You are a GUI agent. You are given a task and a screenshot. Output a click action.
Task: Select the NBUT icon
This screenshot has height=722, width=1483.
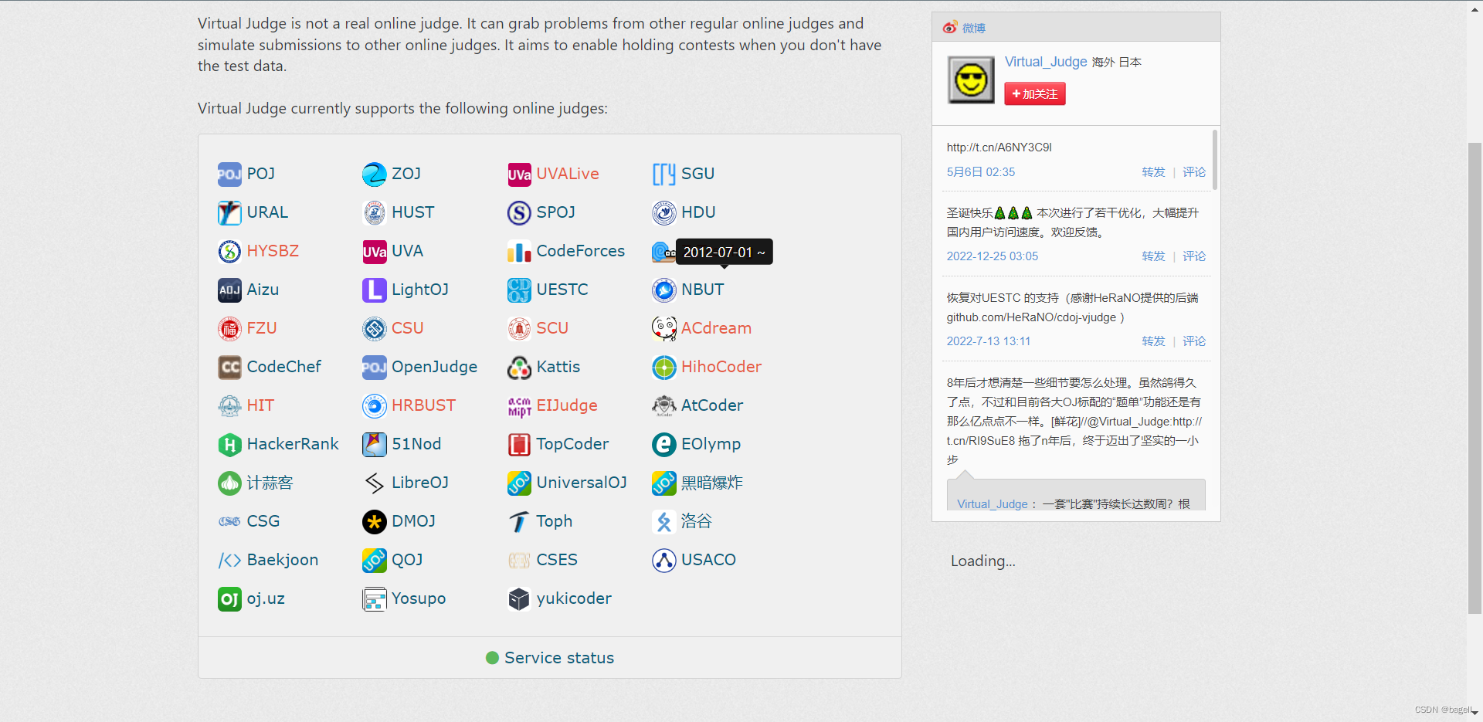pyautogui.click(x=663, y=290)
